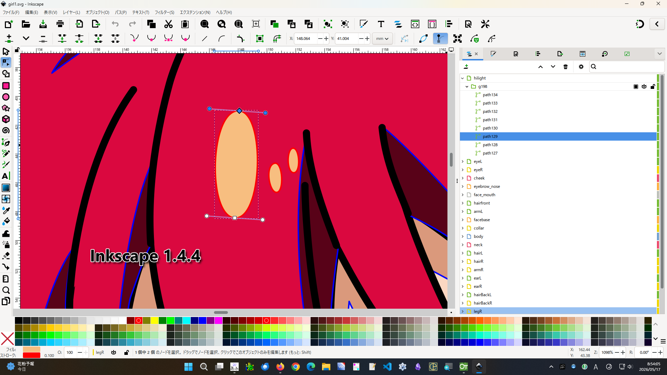Click the layers search field
667x375 pixels.
[x=627, y=67]
